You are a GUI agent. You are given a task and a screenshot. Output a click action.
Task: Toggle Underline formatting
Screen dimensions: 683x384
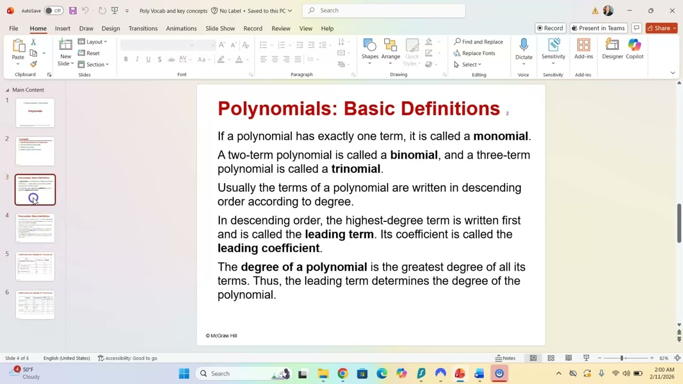[148, 59]
